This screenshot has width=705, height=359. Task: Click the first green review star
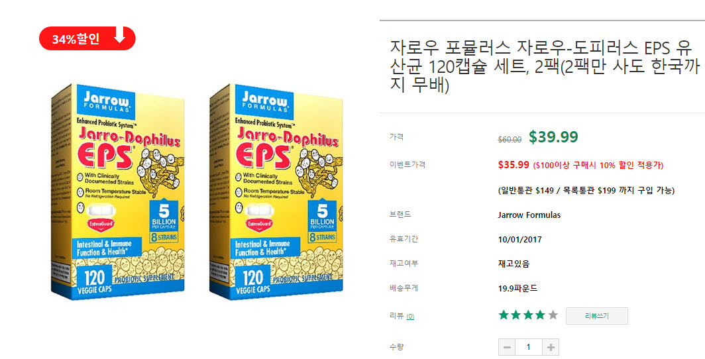pyautogui.click(x=504, y=315)
